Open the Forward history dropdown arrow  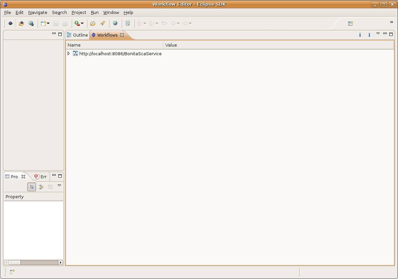[190, 23]
